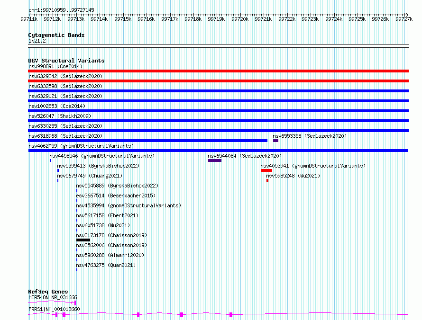
Task: Open the nsv6329021 (Sedlazeck2020) label
Action: coord(65,96)
